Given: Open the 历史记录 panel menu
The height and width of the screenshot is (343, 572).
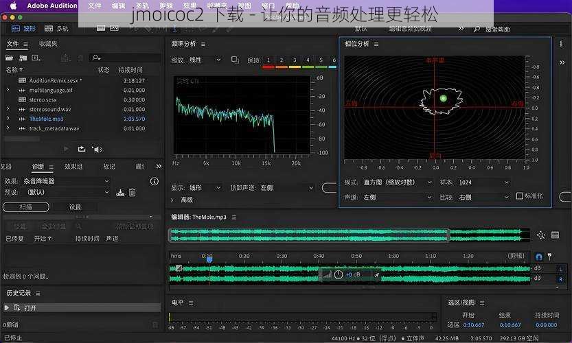Looking at the screenshot, I should [38, 293].
